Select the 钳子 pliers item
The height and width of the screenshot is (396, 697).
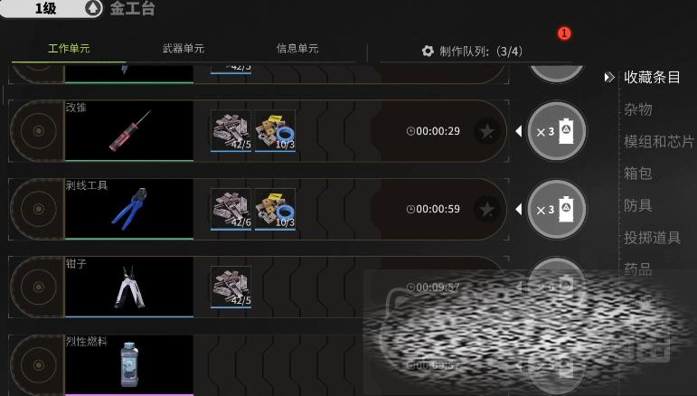click(x=129, y=288)
